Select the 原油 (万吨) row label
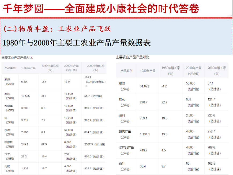 9,96
